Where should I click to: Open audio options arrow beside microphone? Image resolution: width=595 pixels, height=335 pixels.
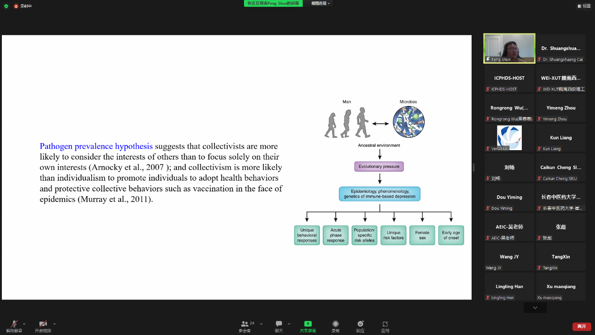(24, 324)
